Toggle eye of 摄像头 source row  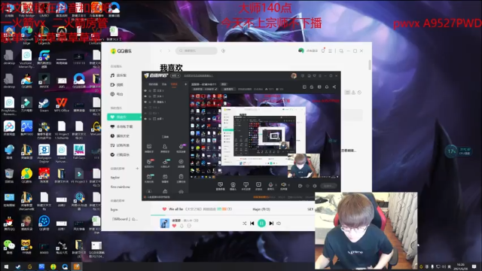coord(145,102)
